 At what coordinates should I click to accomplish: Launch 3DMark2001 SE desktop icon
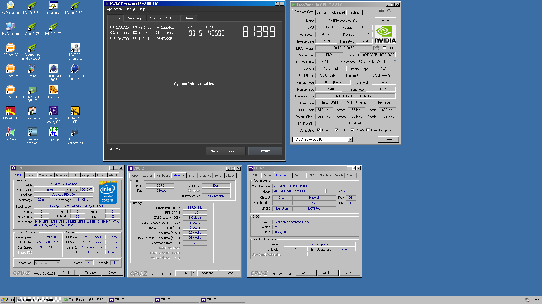tap(75, 115)
